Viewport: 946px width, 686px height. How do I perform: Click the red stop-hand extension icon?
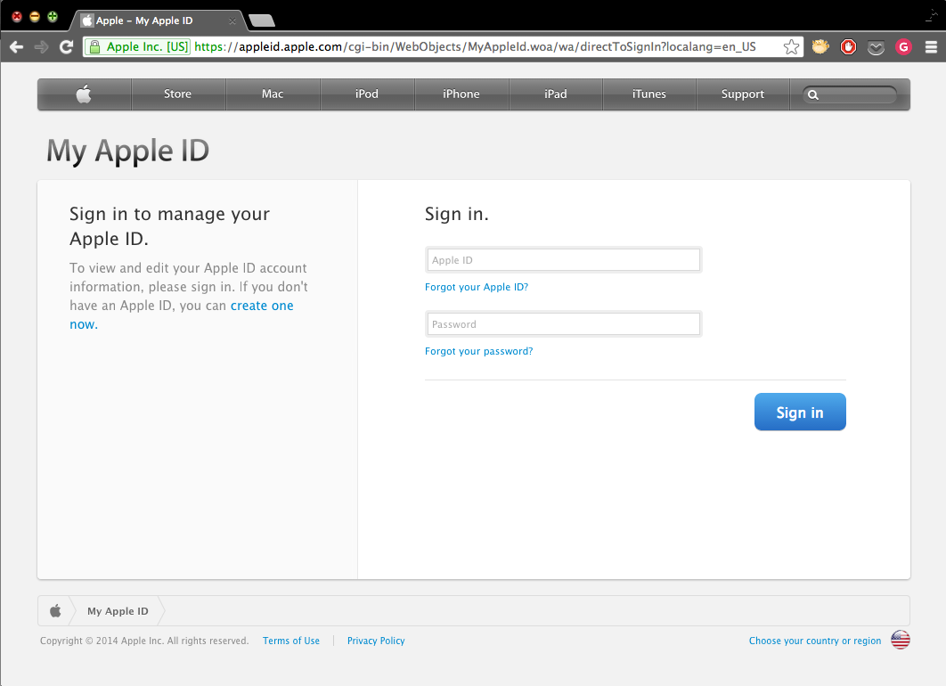pos(848,47)
